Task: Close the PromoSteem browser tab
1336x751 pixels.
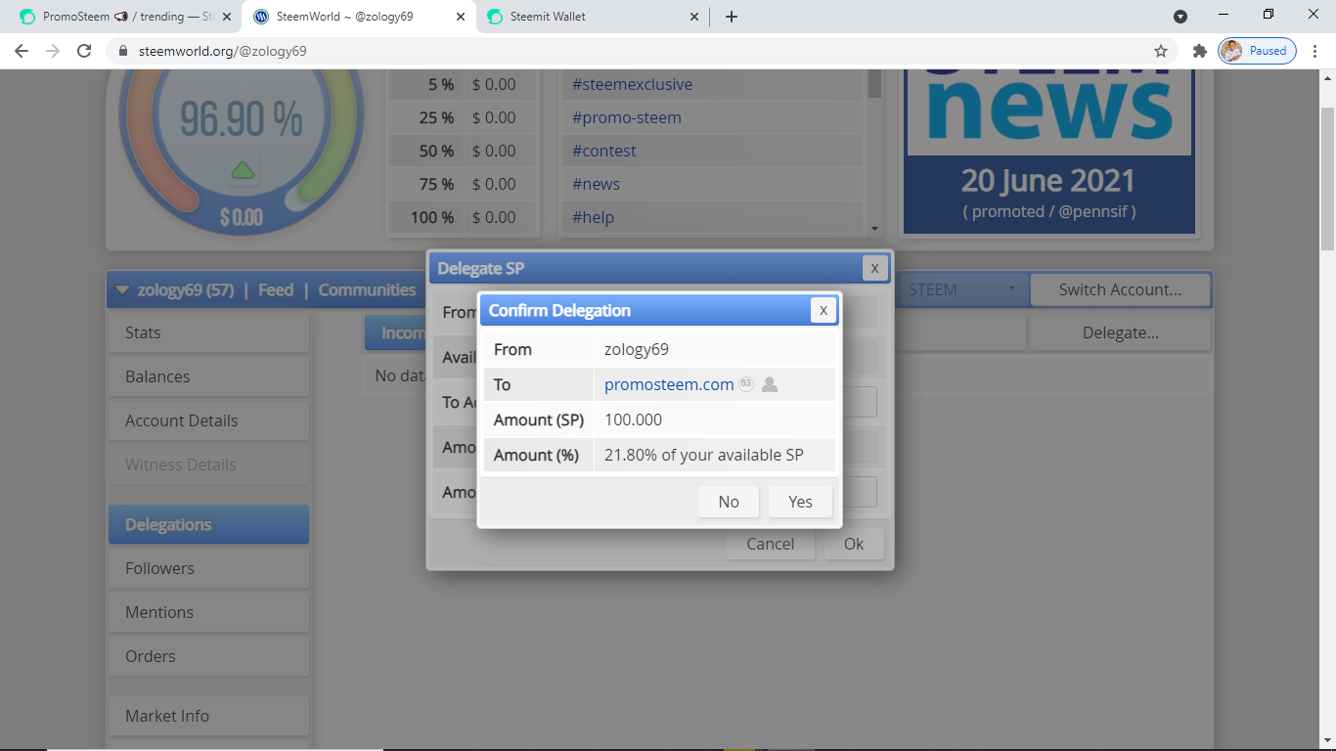Action: click(x=227, y=17)
